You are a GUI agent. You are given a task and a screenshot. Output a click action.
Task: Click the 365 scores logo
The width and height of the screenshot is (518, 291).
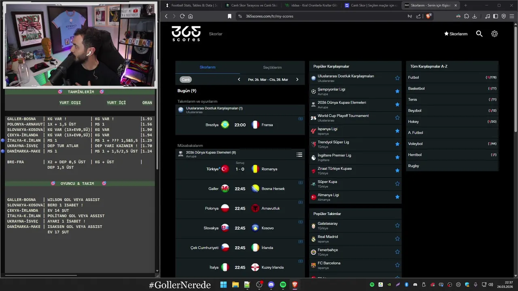(x=186, y=34)
